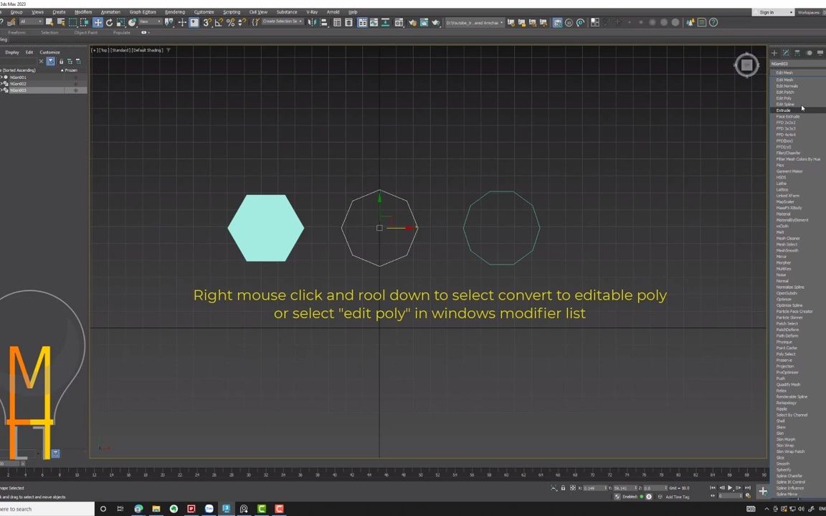
Task: Select the Select and Rotate tool
Action: coord(108,22)
